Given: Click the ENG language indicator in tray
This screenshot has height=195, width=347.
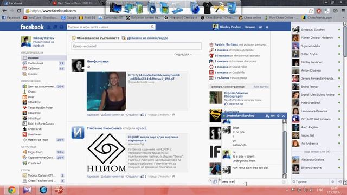Looking at the screenshot, I should point(320,190).
